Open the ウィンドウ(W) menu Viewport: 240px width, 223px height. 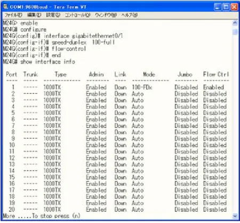pos(106,15)
